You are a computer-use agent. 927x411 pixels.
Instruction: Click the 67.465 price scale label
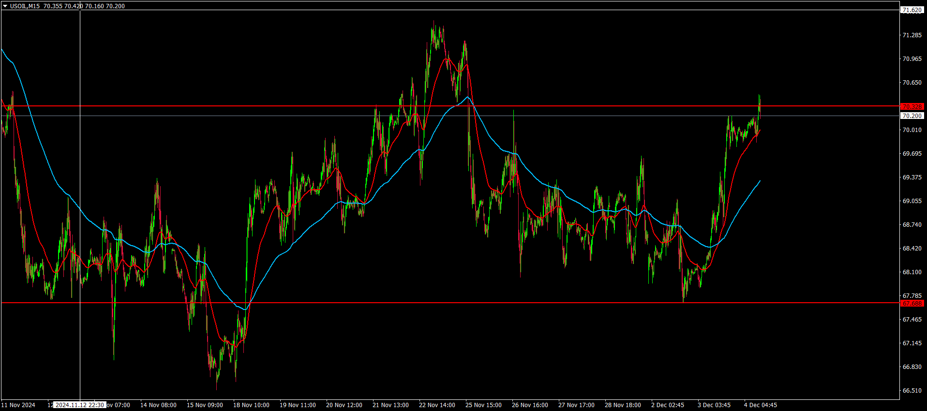[x=912, y=320]
